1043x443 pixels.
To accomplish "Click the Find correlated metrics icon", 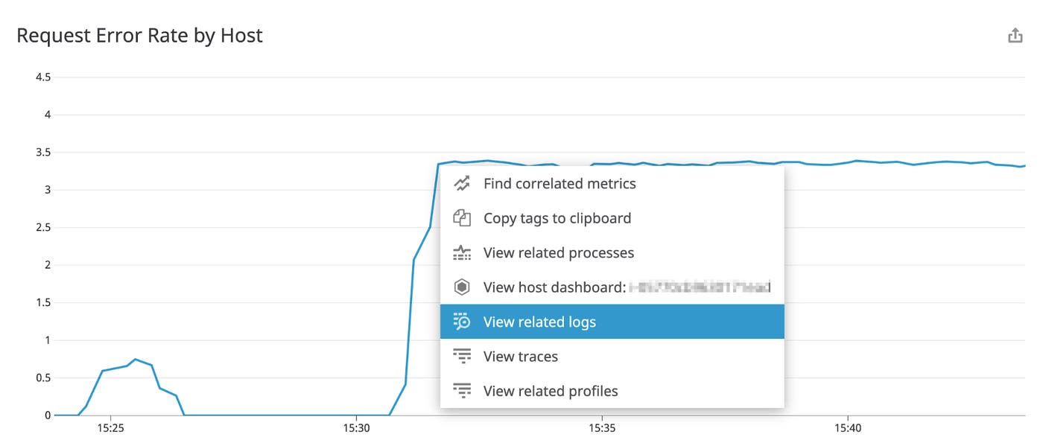I will (462, 183).
